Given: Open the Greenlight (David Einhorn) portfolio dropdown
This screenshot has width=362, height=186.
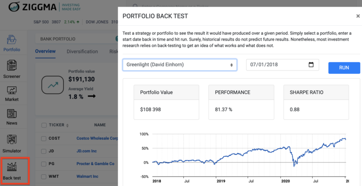Looking at the screenshot, I should point(180,65).
